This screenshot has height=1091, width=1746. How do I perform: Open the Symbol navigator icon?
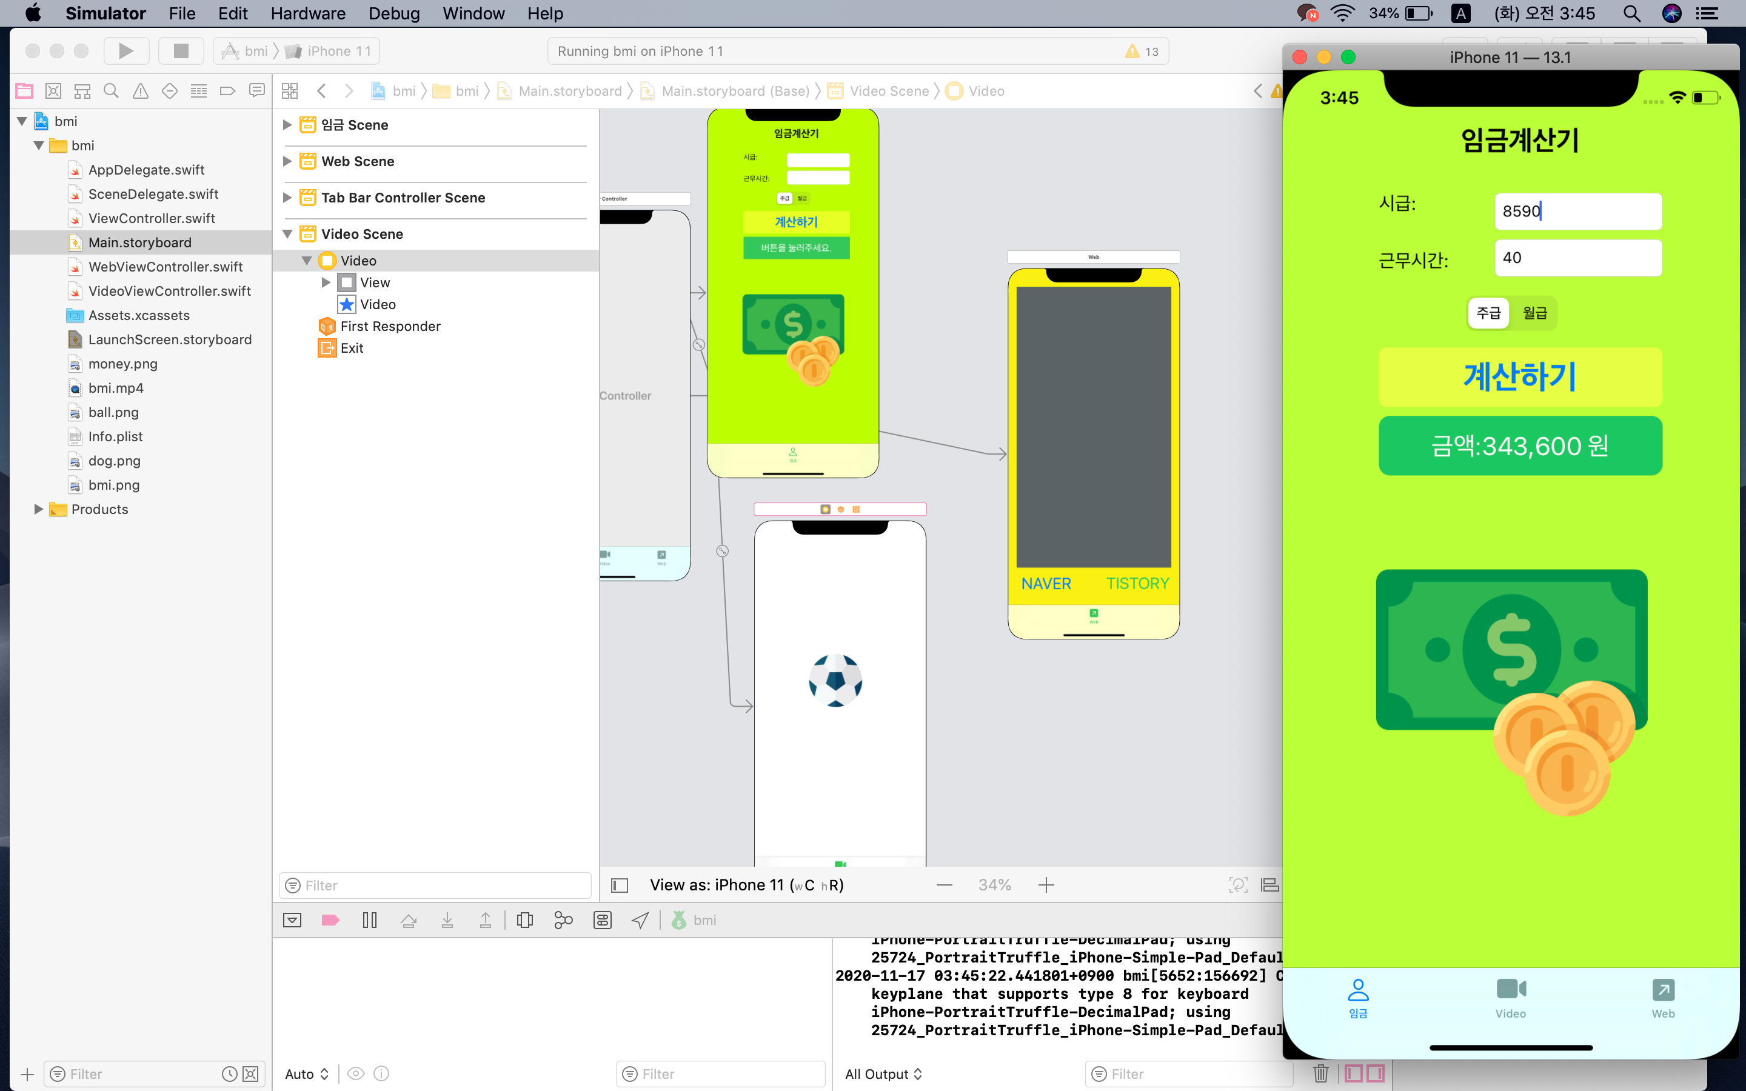[x=82, y=91]
